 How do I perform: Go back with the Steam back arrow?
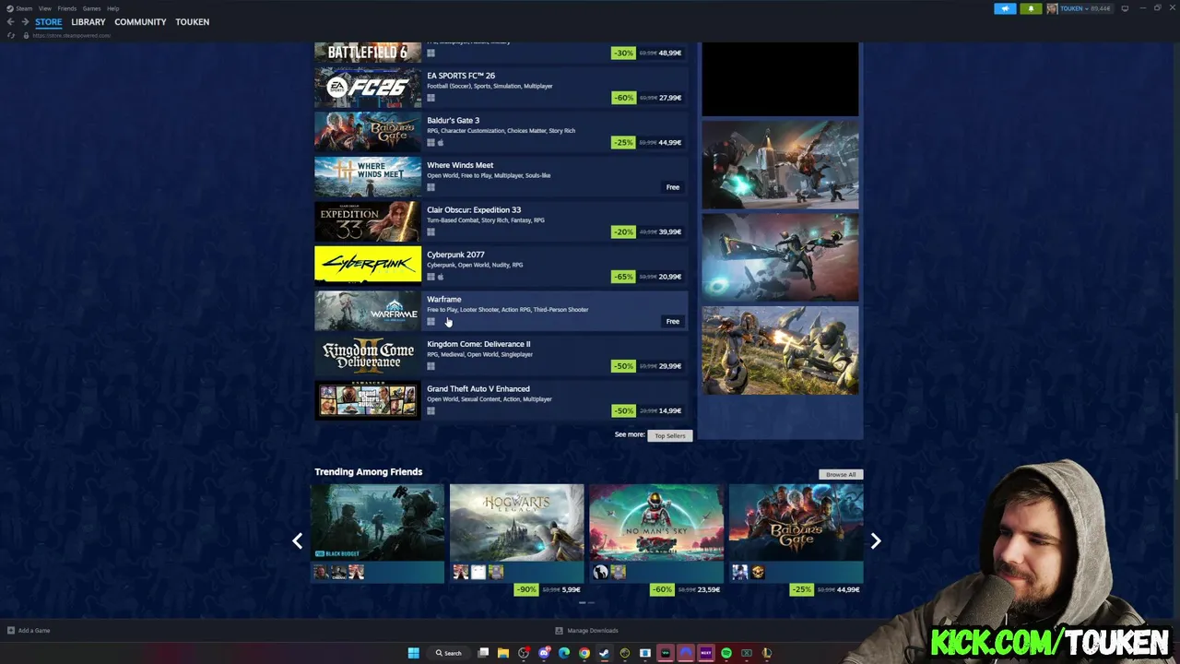coord(11,22)
